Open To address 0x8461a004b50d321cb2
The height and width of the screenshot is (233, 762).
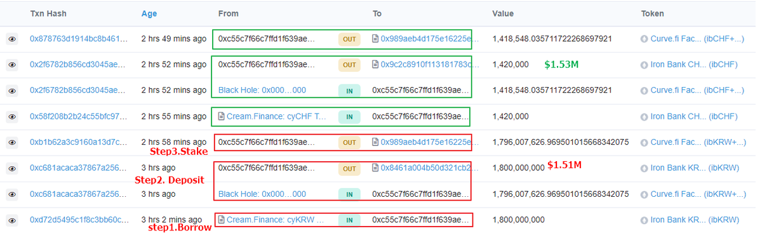430,168
